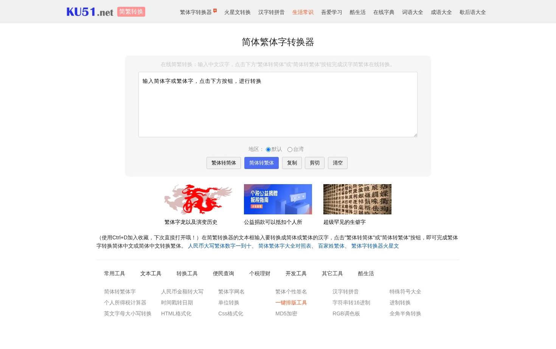Open the orange 一键排版工具 link
Viewport: 556px width, 349px height.
pyautogui.click(x=291, y=302)
